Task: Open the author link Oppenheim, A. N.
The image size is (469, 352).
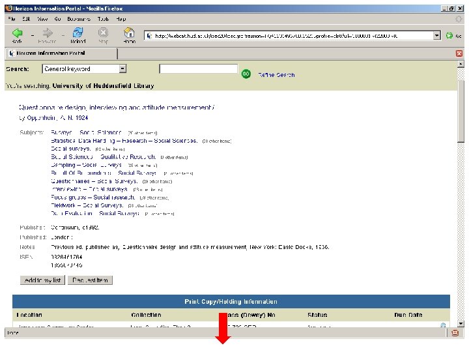Action: 57,117
